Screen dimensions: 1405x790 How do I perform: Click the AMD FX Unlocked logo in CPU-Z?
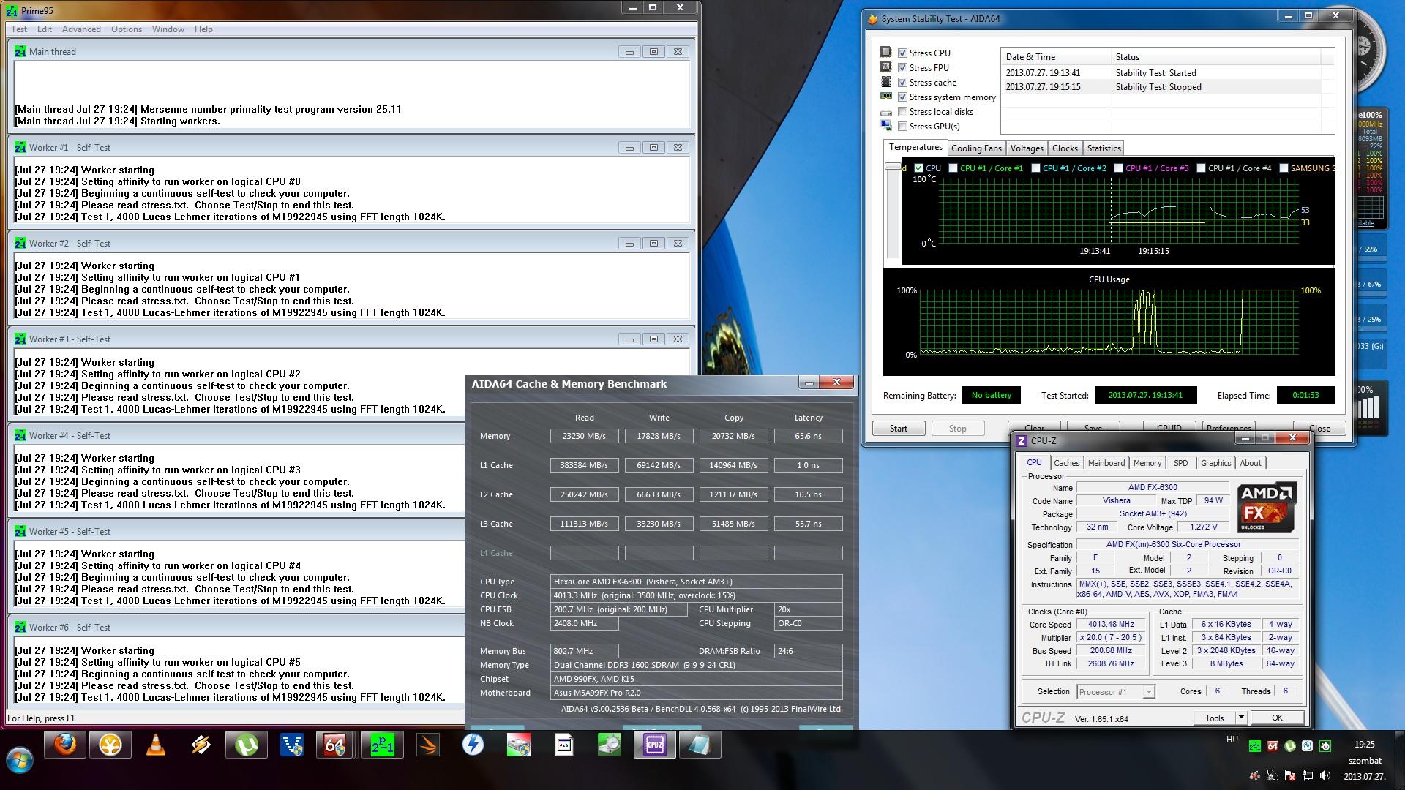pyautogui.click(x=1267, y=507)
